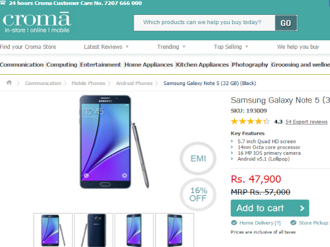Screen dimensions: 330x247
Task: Click the home icon in breadcrumb
Action: point(9,83)
